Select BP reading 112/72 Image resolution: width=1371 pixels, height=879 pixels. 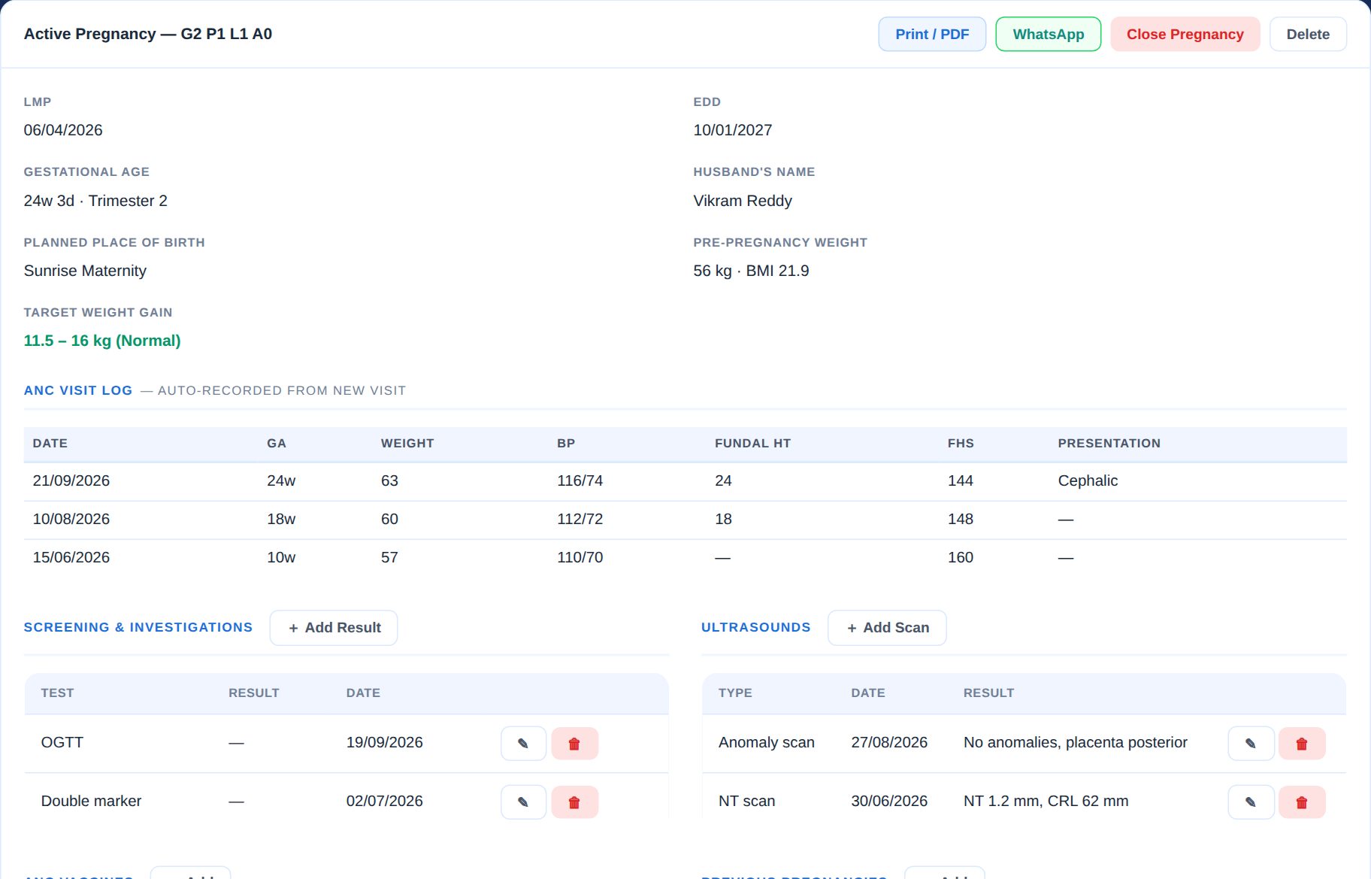tap(580, 519)
